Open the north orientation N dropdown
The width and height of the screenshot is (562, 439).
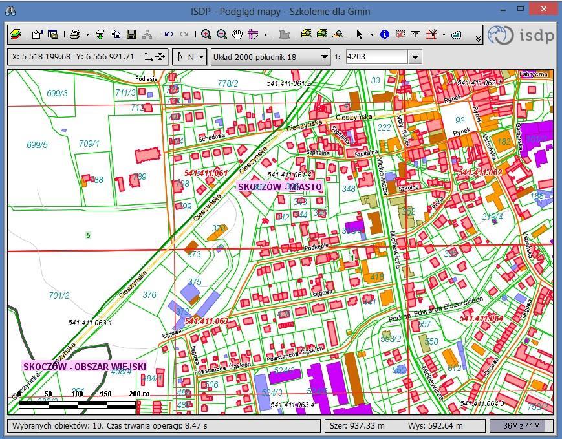[x=189, y=57]
